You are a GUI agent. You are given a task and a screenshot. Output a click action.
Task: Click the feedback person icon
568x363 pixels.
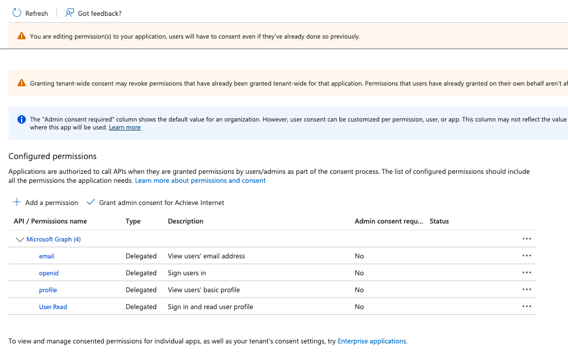pyautogui.click(x=70, y=13)
